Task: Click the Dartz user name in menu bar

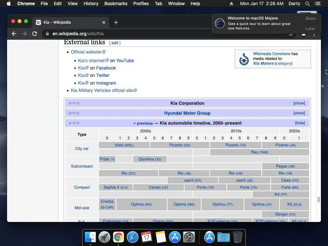Action: click(294, 4)
